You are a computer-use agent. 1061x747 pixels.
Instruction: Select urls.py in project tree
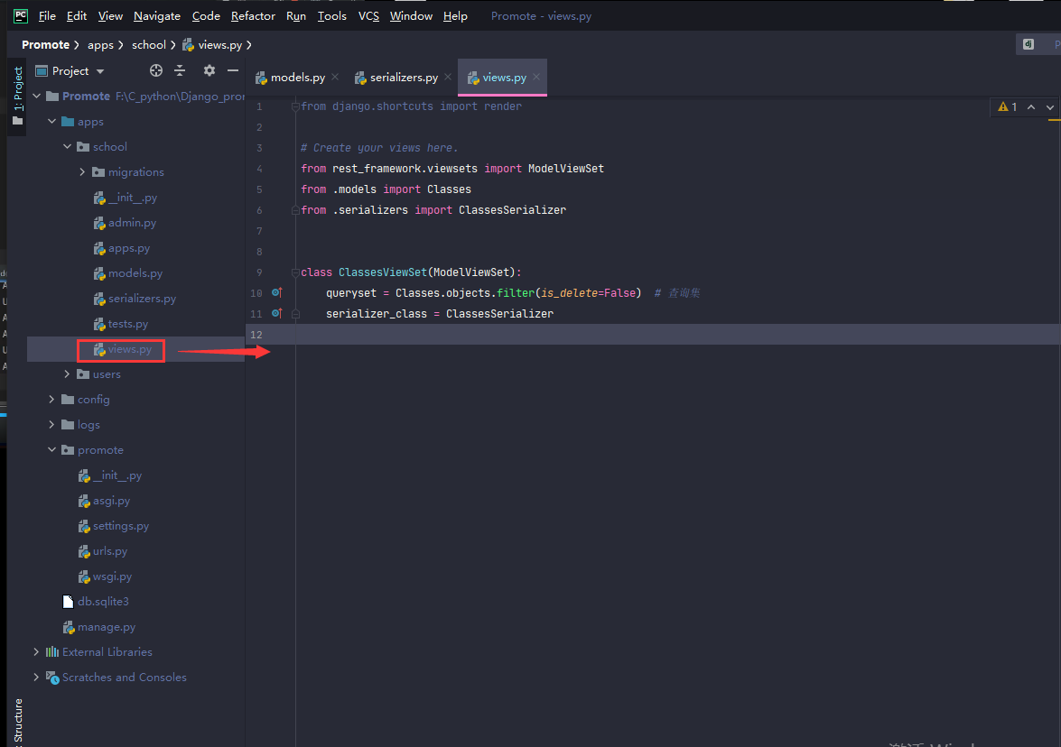pyautogui.click(x=102, y=551)
